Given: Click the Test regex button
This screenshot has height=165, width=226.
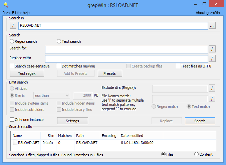Looking at the screenshot, I should [27, 73].
